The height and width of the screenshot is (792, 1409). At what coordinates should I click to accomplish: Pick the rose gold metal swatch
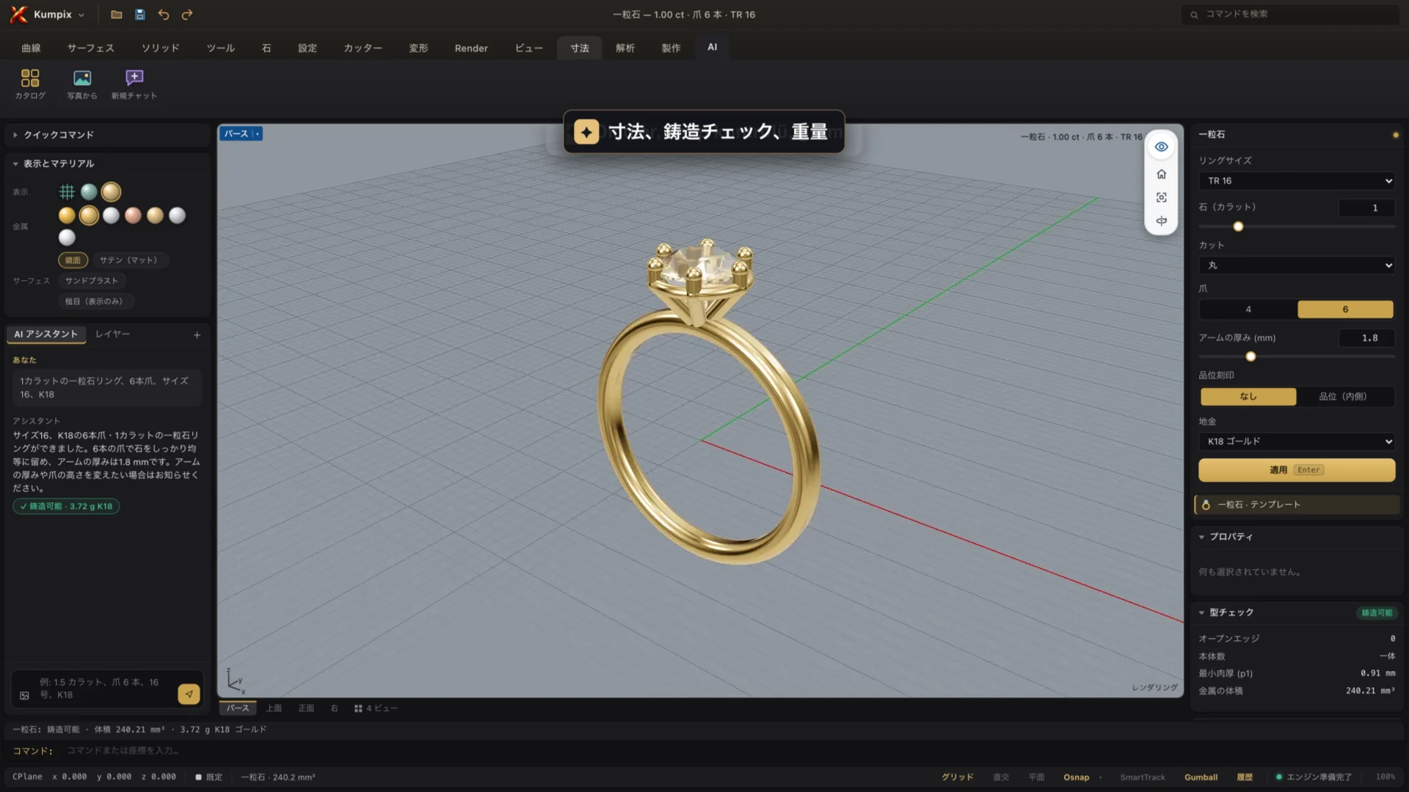(x=133, y=216)
